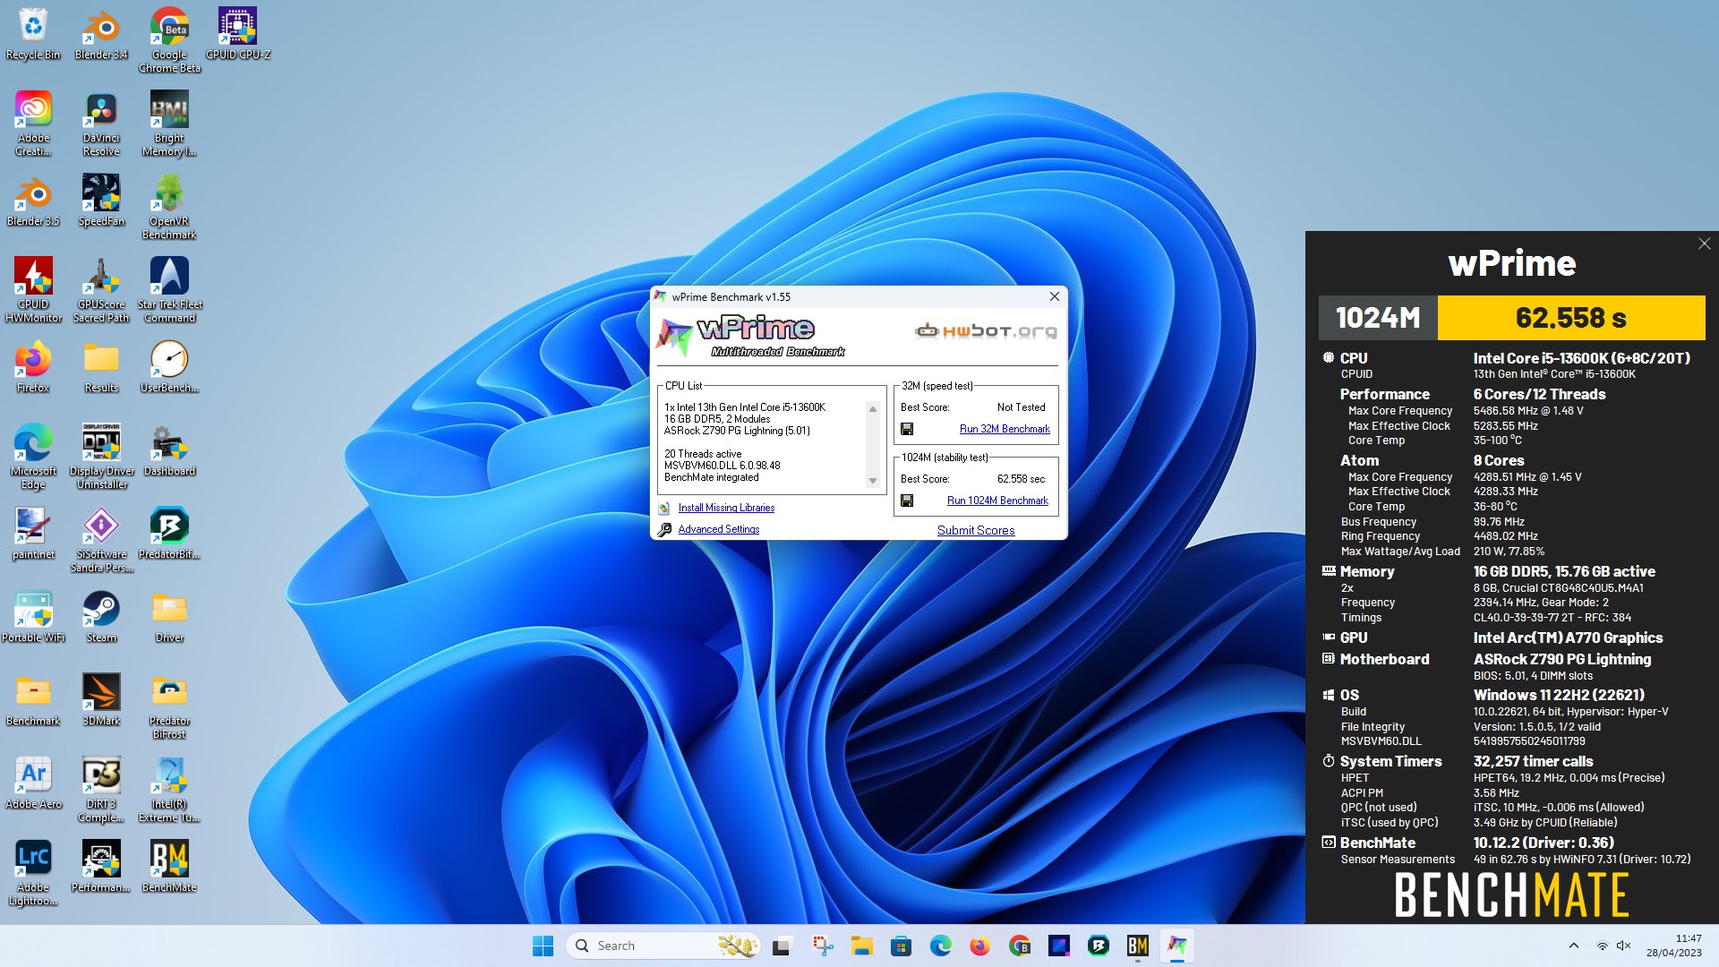
Task: Click CPU List scrollbar up arrow
Action: click(x=873, y=409)
